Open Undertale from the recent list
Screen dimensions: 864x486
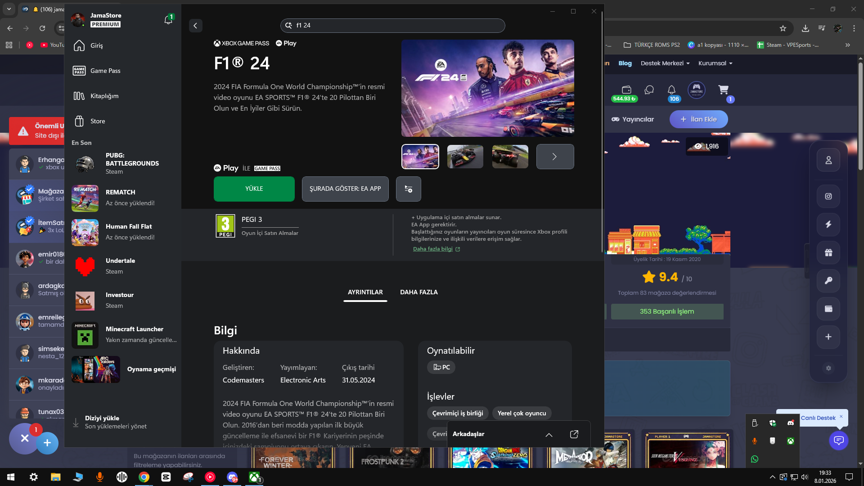tap(123, 266)
